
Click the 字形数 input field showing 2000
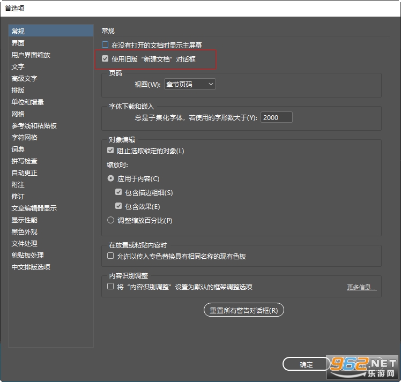pyautogui.click(x=276, y=117)
